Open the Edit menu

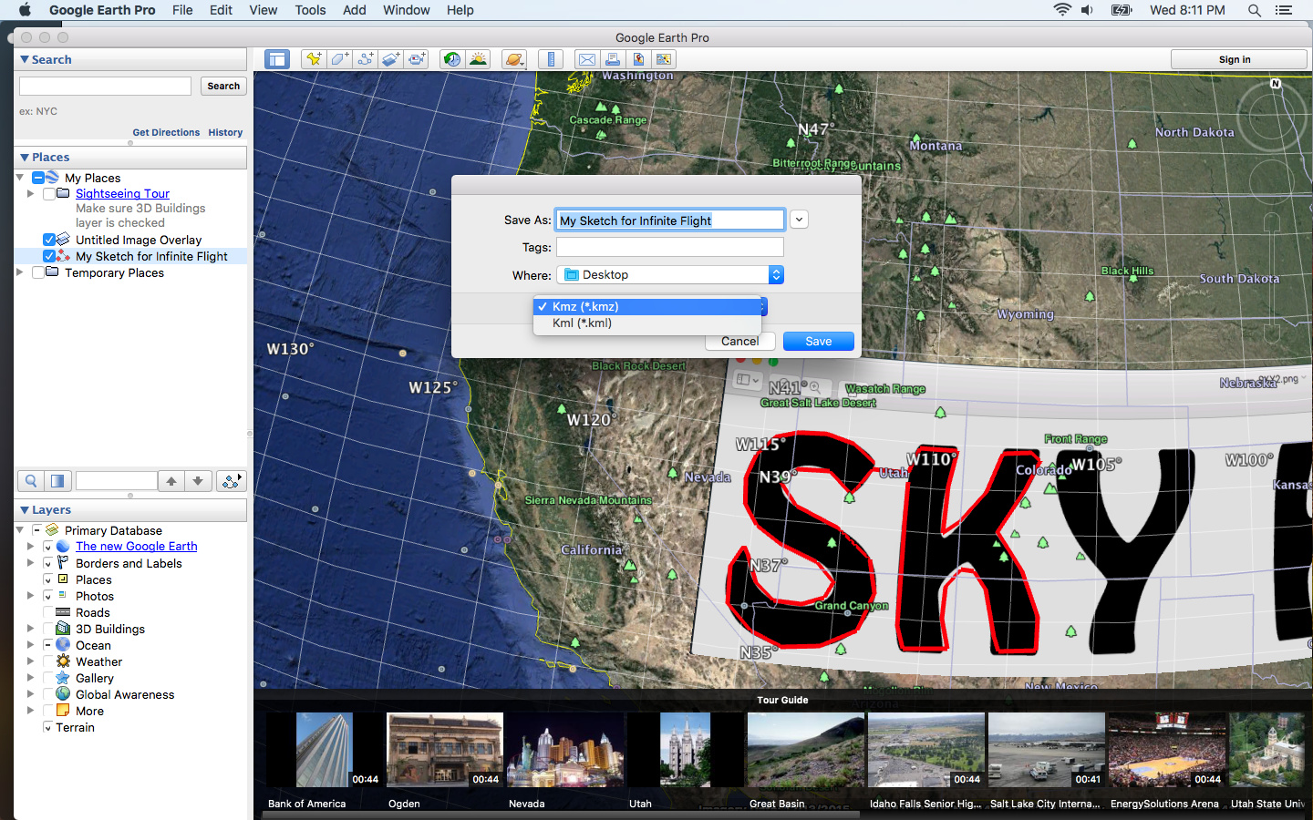tap(221, 10)
